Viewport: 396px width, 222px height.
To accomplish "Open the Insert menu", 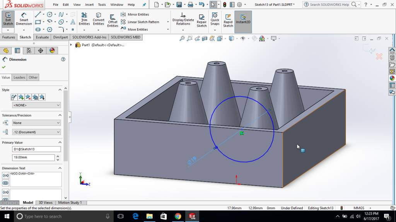I will 89,5.
